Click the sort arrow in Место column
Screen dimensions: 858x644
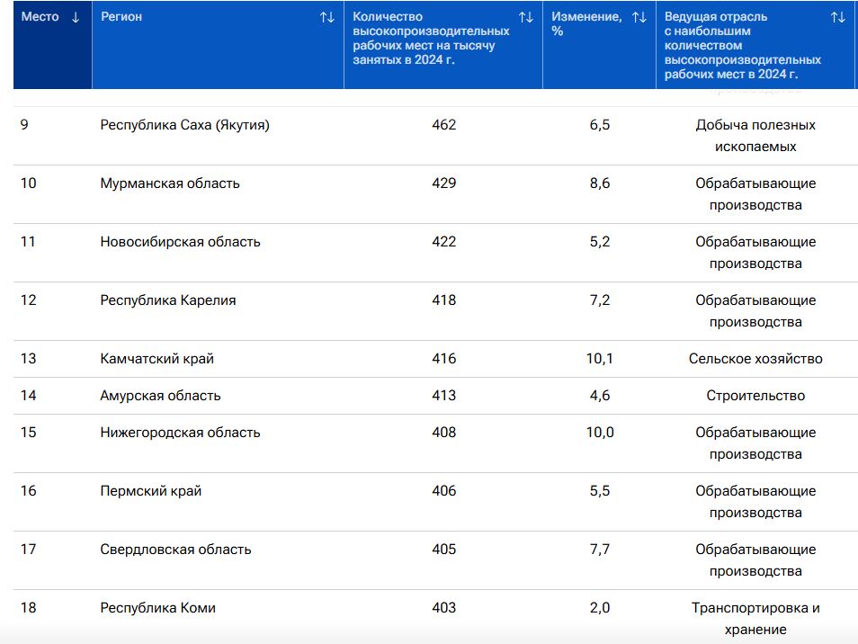click(x=76, y=17)
